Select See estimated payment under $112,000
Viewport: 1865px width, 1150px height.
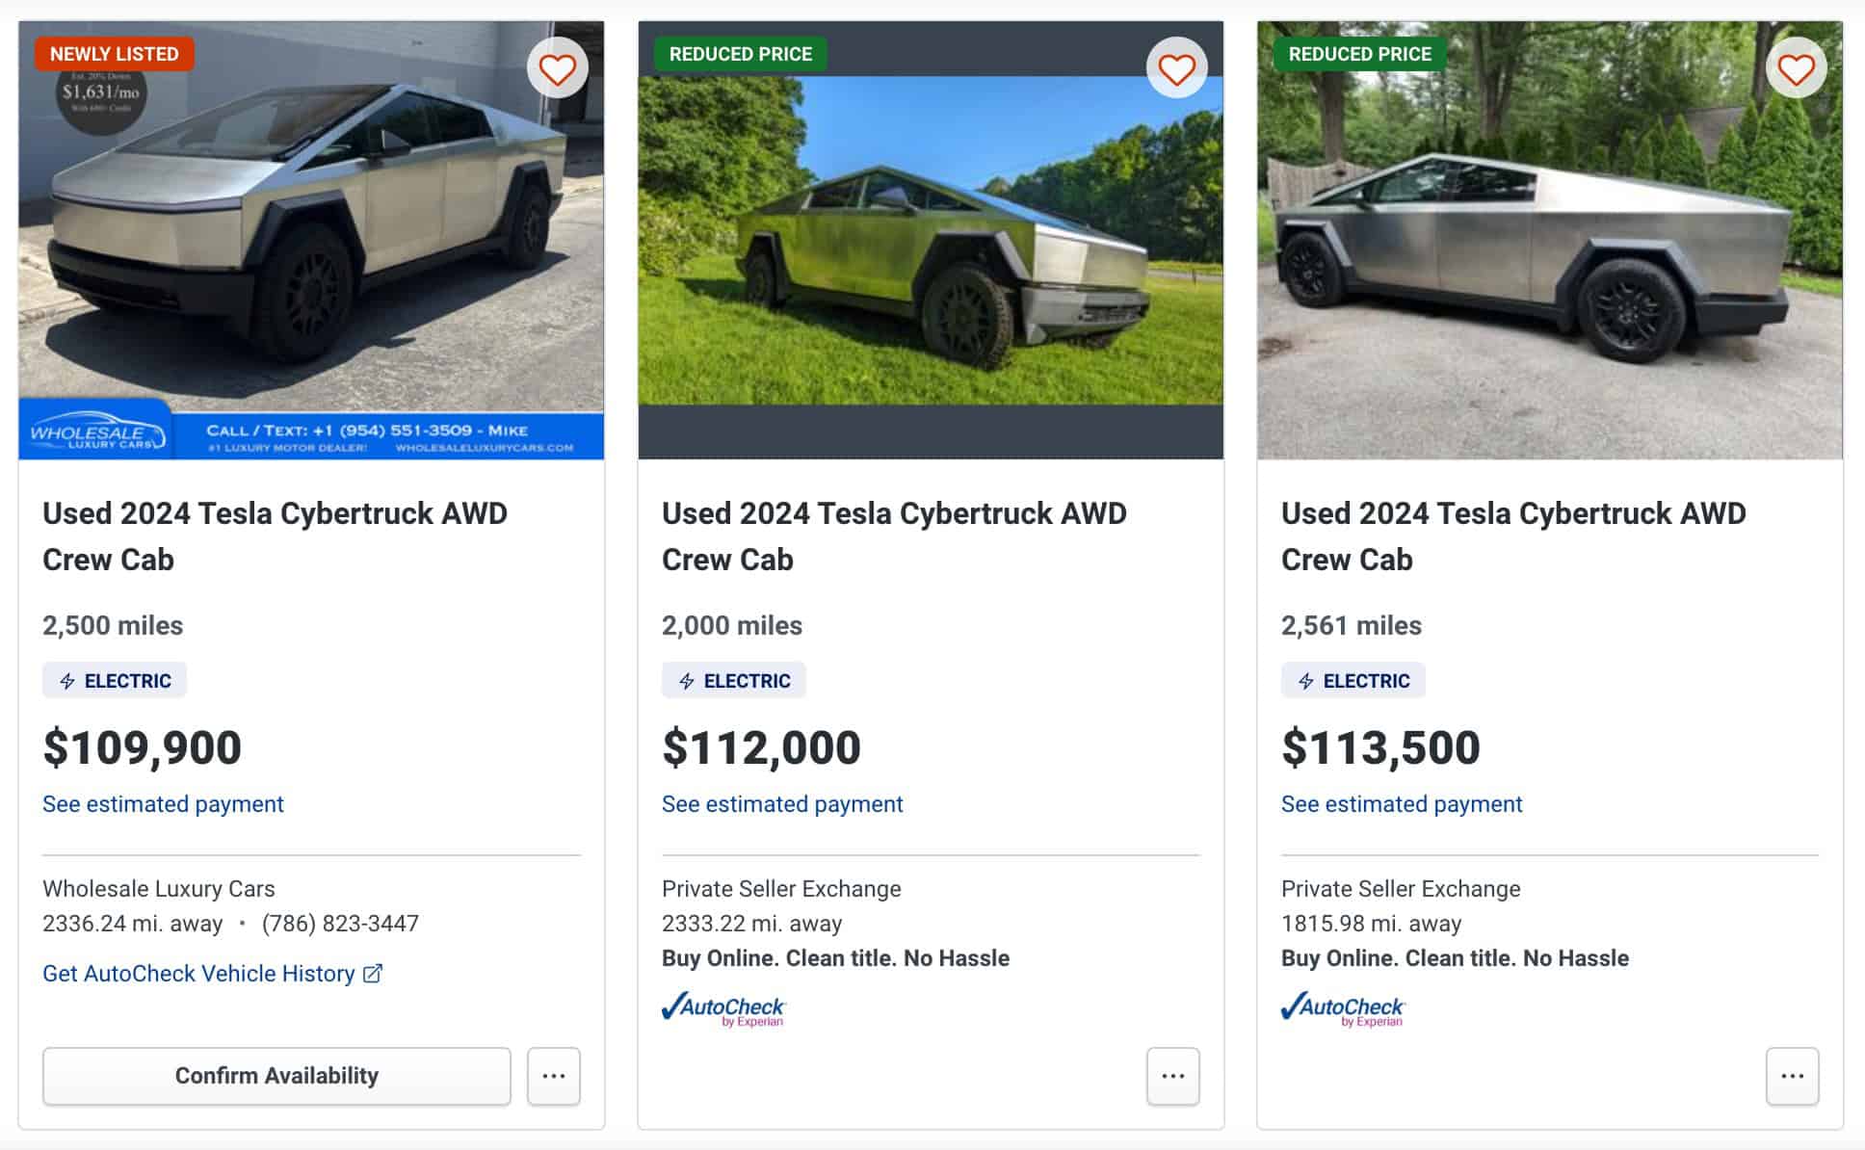[781, 803]
